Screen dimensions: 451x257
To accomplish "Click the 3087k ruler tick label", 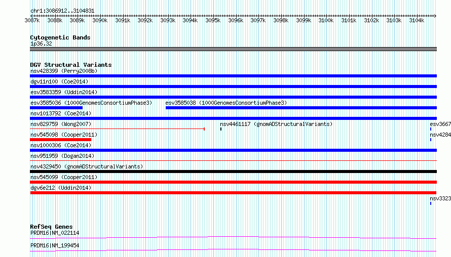I will coord(32,20).
